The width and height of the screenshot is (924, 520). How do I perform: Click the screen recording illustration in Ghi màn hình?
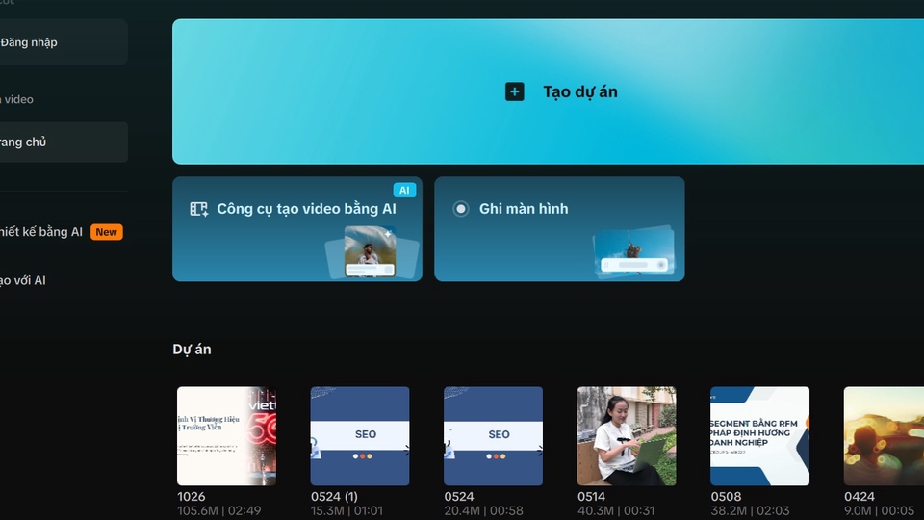[x=632, y=254]
